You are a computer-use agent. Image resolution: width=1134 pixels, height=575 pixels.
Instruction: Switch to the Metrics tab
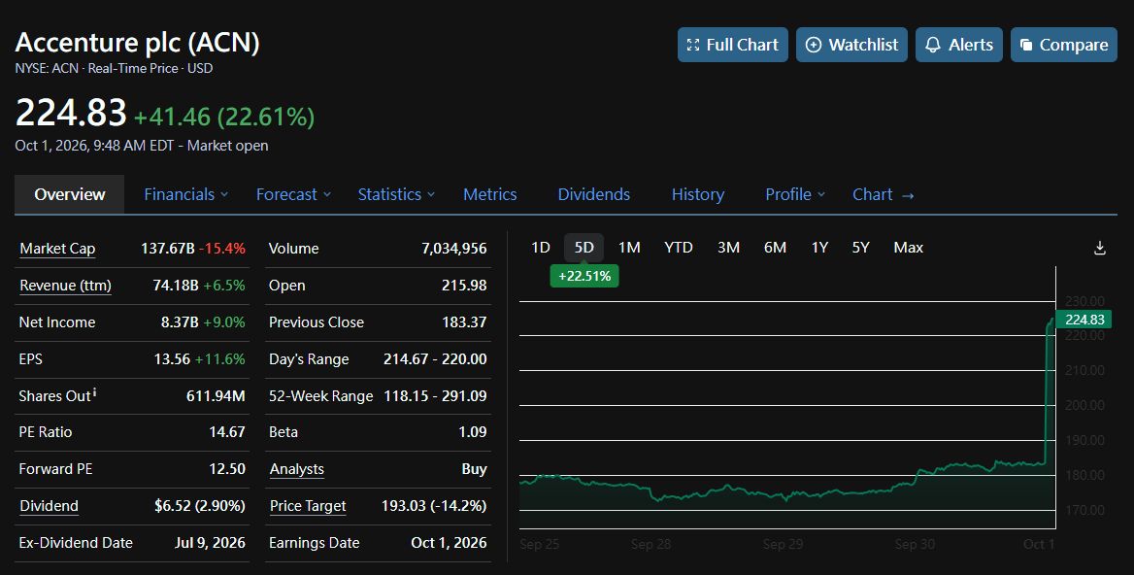(x=489, y=194)
